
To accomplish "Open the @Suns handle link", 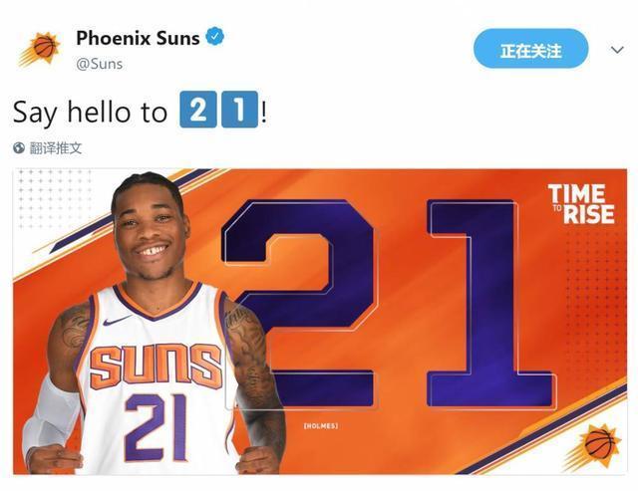I will (100, 64).
